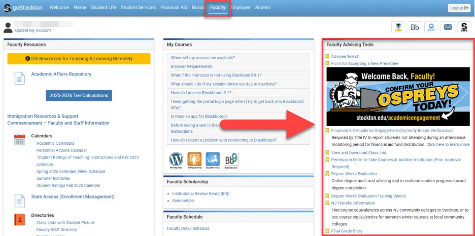Expand 'When will my courses be available?' question

coord(203,58)
